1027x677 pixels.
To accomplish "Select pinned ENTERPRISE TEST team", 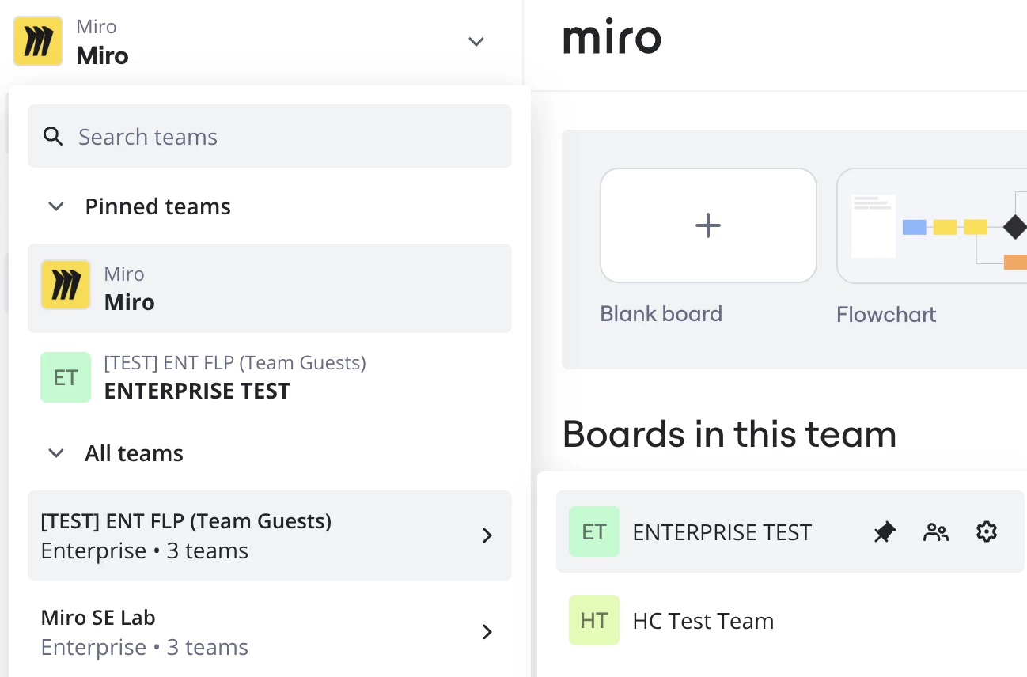I will click(x=269, y=377).
